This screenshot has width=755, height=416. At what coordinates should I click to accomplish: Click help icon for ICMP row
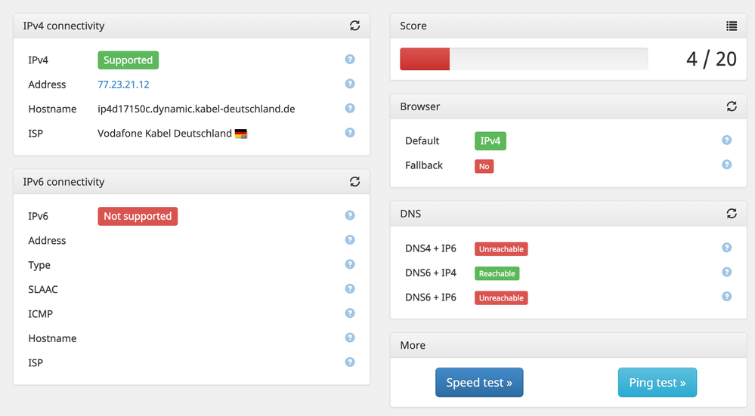pyautogui.click(x=350, y=313)
